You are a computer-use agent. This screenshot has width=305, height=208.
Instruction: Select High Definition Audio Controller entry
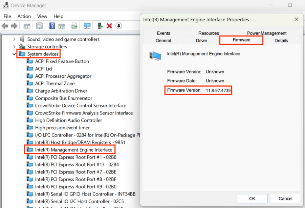[68, 120]
